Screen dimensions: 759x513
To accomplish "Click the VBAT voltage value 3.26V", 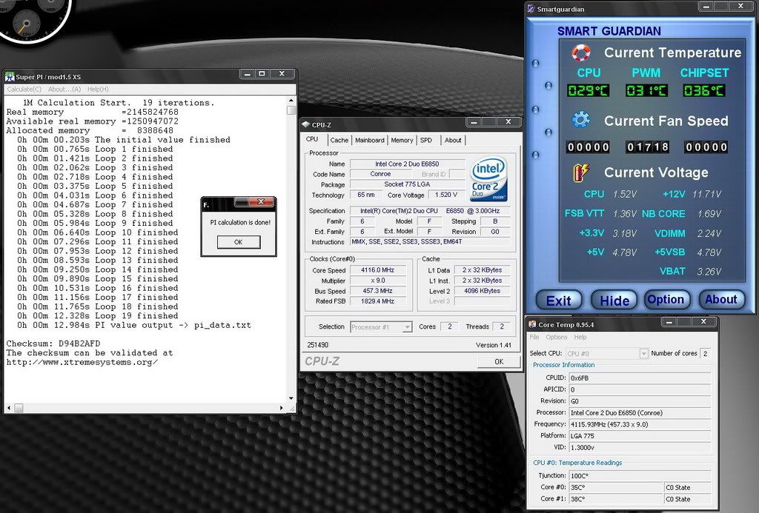I will tap(709, 272).
